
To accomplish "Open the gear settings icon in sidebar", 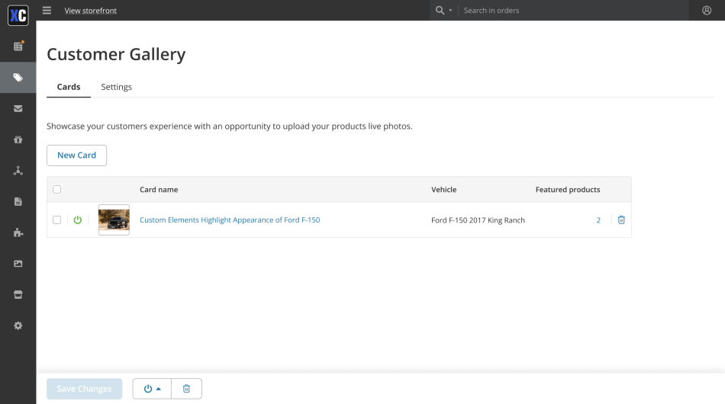I will pyautogui.click(x=18, y=325).
